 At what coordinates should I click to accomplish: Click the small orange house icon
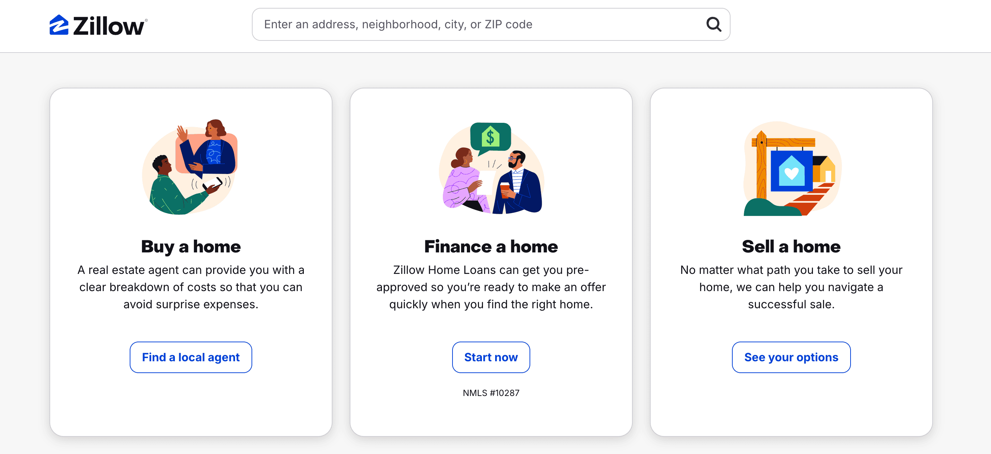(x=824, y=168)
